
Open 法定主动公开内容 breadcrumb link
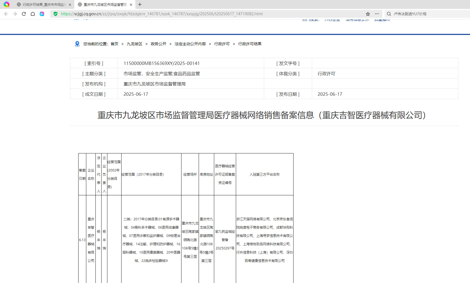pos(190,44)
